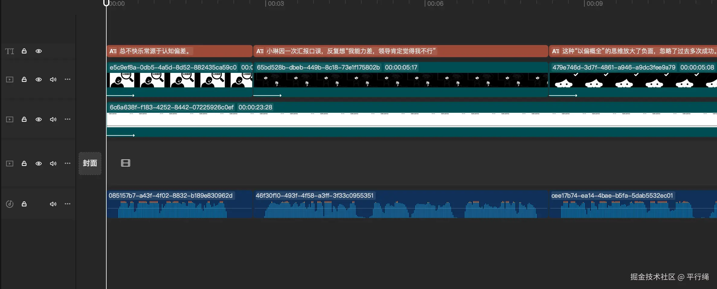The height and width of the screenshot is (289, 717).
Task: Mute the 封面 main track
Action: [53, 164]
